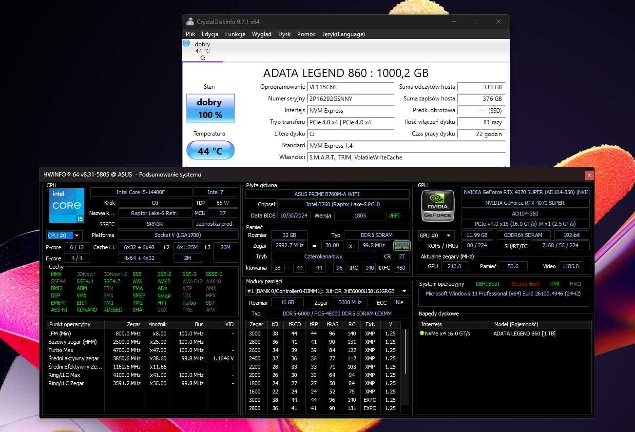Click the 44 °C temperature button

point(211,151)
